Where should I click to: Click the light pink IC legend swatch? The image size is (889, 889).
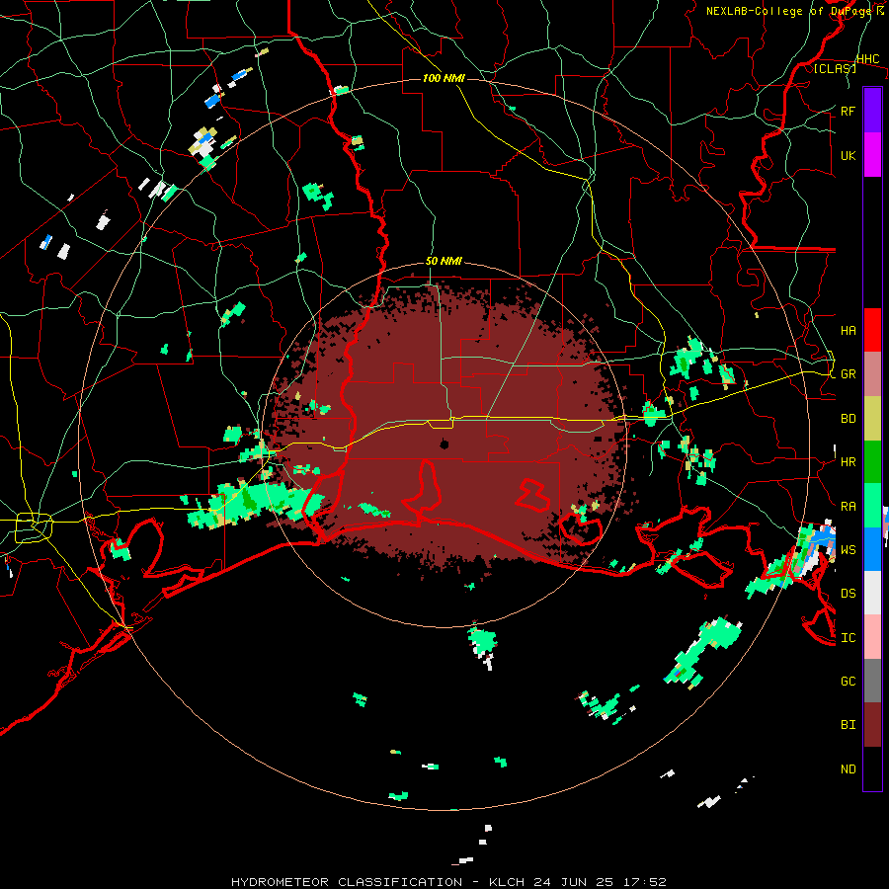click(x=872, y=637)
